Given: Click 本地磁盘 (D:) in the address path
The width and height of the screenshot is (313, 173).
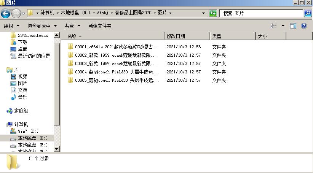Looking at the screenshot, I should [x=75, y=13].
